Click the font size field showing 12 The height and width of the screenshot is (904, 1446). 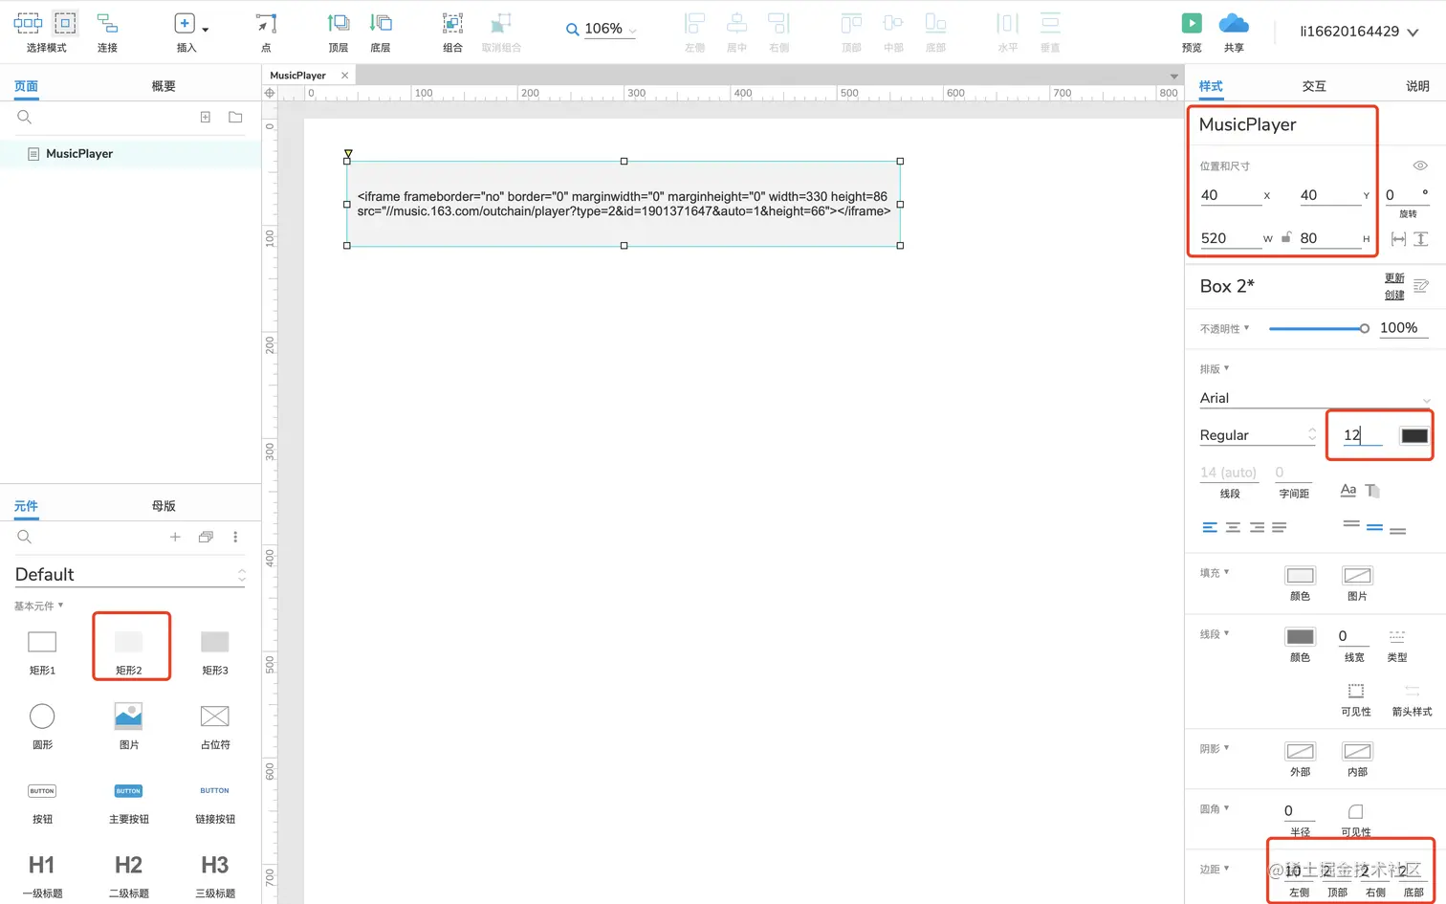pos(1362,435)
